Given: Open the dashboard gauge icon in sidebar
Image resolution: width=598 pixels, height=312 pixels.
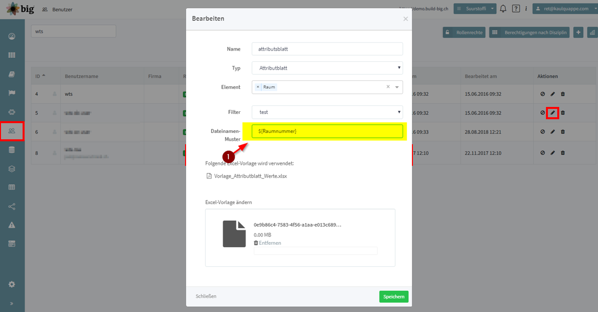Looking at the screenshot, I should pos(12,36).
